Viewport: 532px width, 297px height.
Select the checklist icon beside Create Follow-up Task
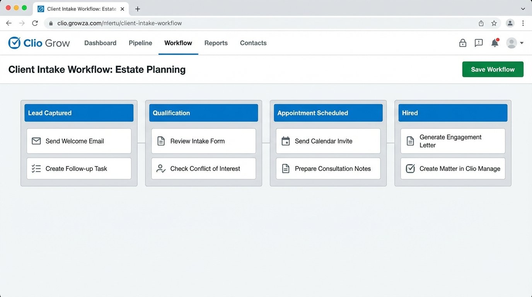click(36, 169)
